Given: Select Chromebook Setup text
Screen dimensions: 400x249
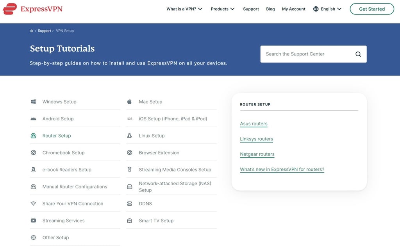Looking at the screenshot, I should tap(64, 153).
